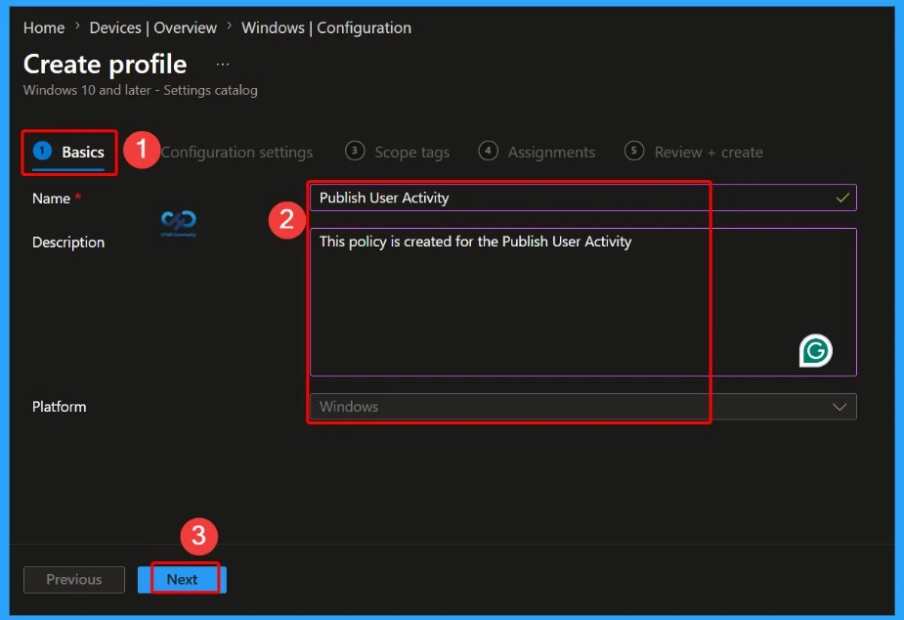Click the Platform dropdown chevron arrow
904x620 pixels.
839,407
